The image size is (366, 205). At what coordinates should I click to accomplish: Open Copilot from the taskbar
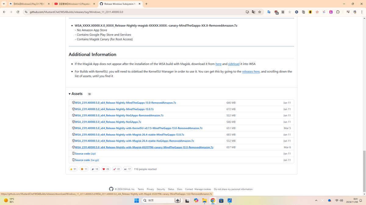click(x=196, y=200)
